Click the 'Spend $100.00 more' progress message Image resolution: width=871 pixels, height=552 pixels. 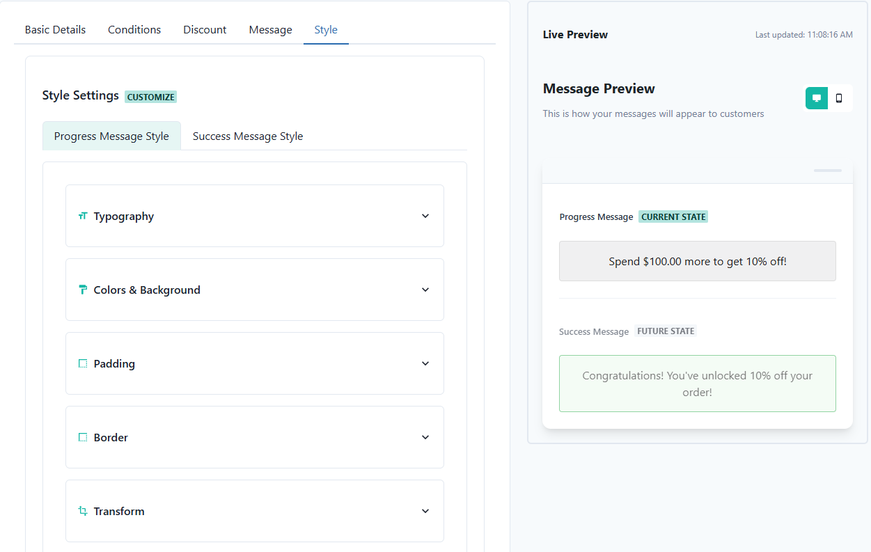click(x=698, y=261)
